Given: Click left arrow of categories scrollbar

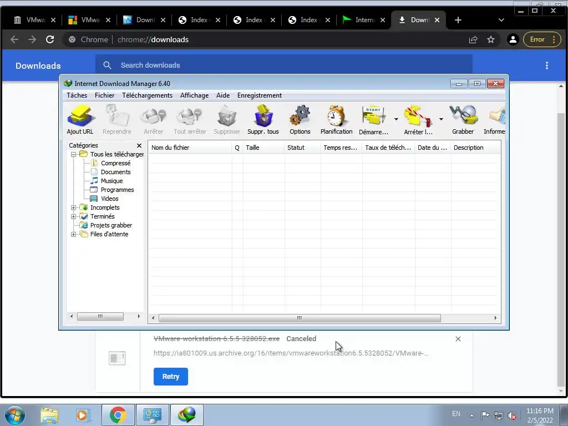Looking at the screenshot, I should [x=72, y=316].
